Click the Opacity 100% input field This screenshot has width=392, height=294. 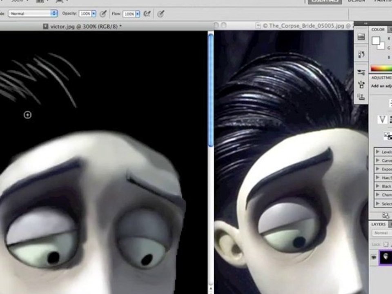(85, 13)
